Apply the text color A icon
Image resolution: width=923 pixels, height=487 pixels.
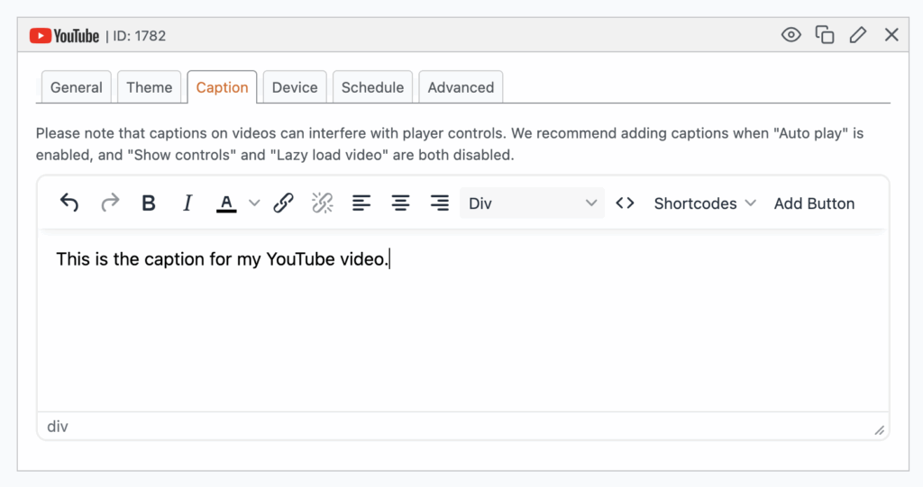226,203
